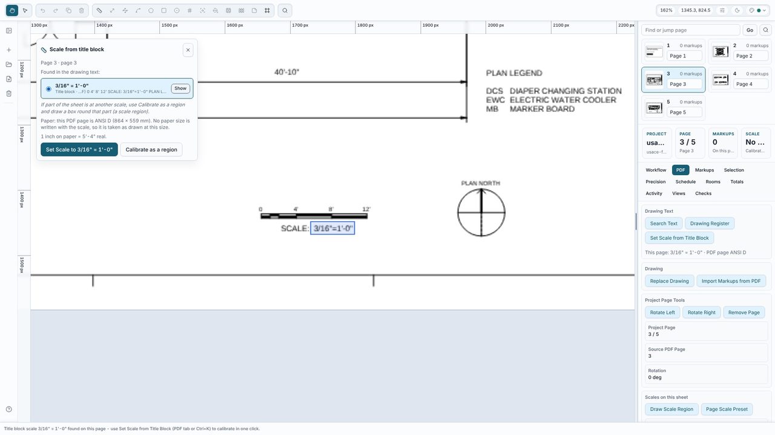Click Calibrate as a region button

point(151,150)
